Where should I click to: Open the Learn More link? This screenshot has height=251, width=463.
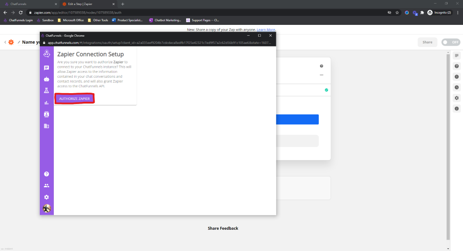click(x=266, y=29)
